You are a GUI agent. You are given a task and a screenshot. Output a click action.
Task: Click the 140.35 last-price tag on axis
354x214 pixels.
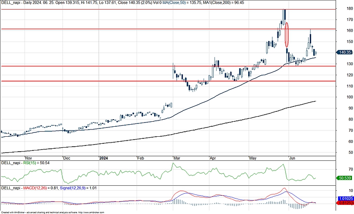[344, 52]
